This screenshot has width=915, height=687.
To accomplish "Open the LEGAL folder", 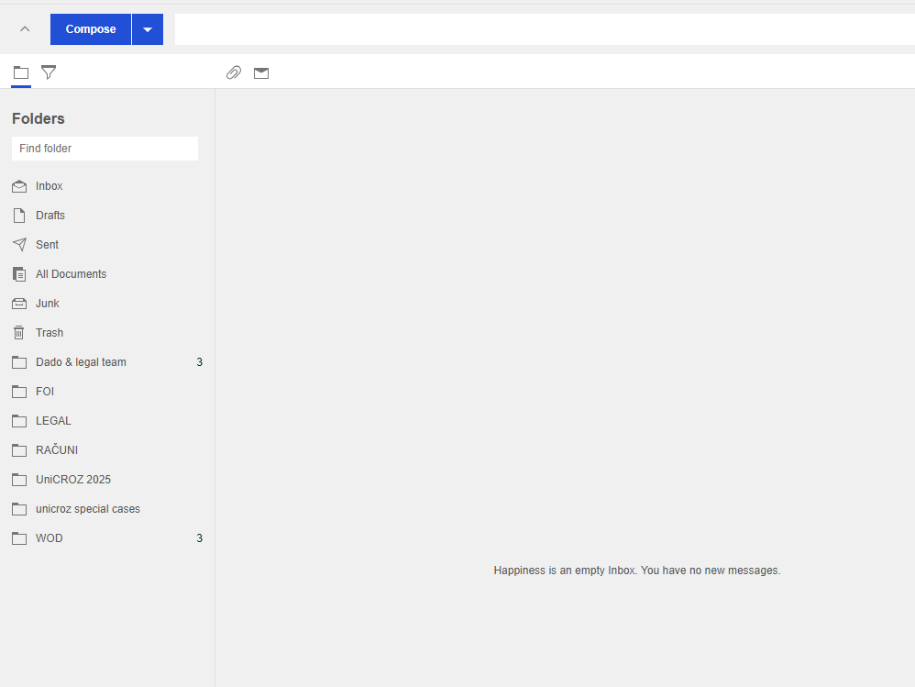I will coord(107,421).
